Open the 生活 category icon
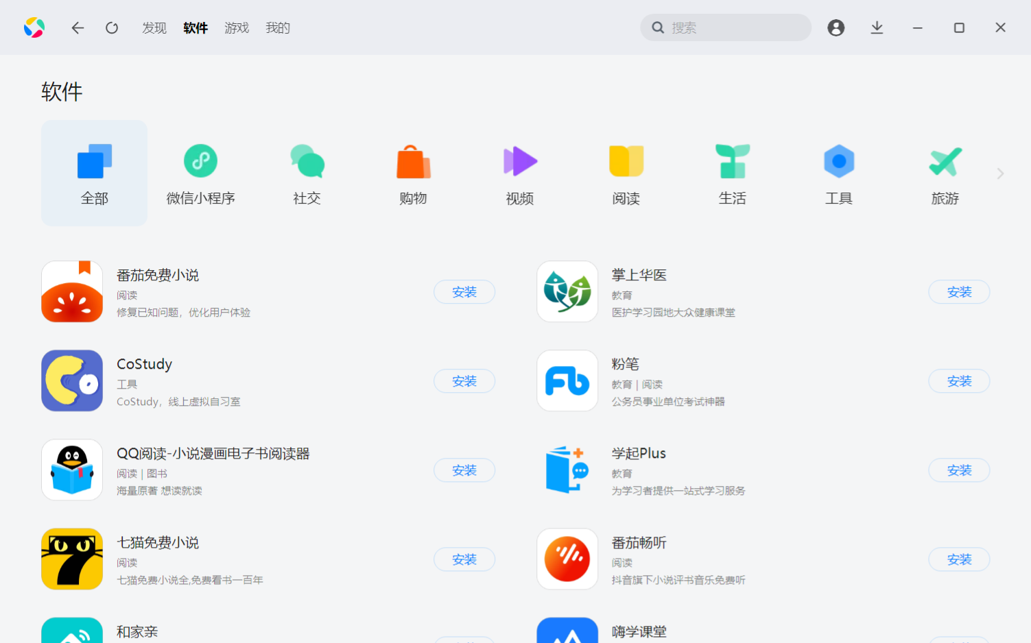Image resolution: width=1031 pixels, height=643 pixels. pos(733,161)
